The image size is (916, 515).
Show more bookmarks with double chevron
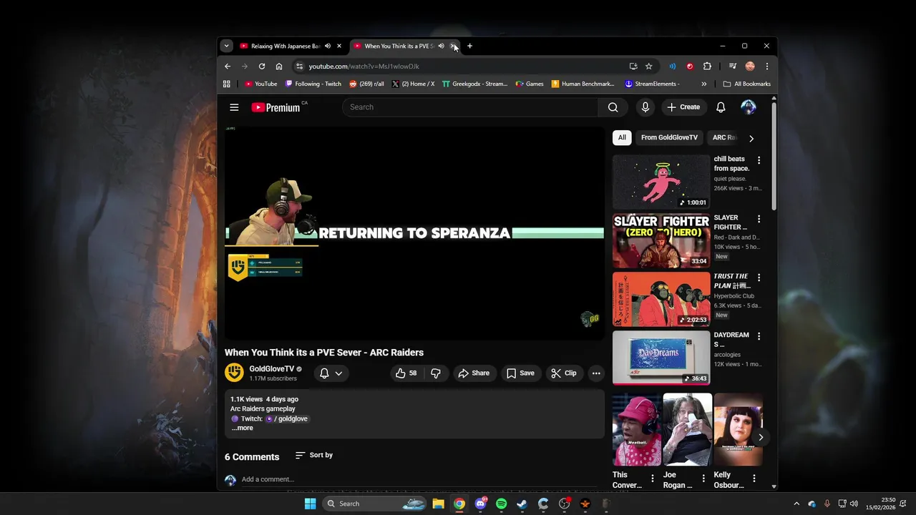(x=703, y=84)
